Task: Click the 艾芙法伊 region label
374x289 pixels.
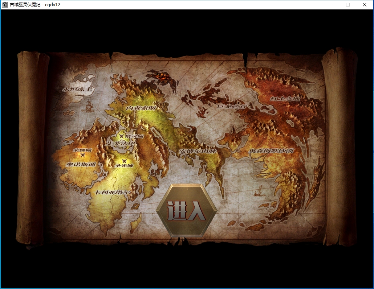Action: pyautogui.click(x=121, y=143)
